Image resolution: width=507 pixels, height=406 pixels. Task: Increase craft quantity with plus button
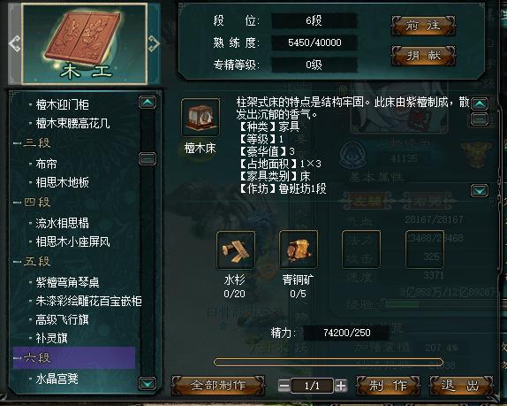341,386
